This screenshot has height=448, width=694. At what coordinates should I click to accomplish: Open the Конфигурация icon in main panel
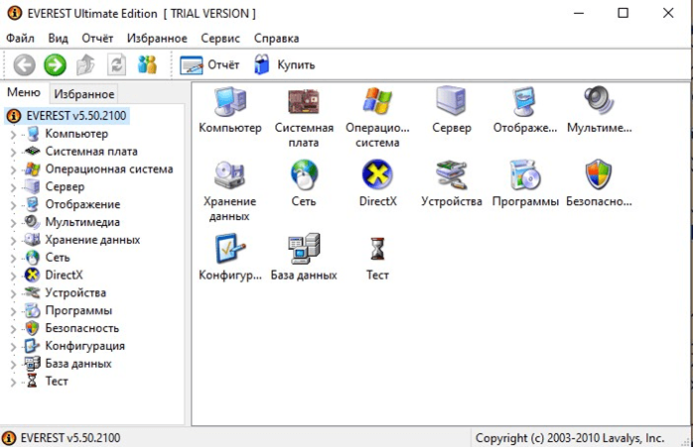click(229, 249)
